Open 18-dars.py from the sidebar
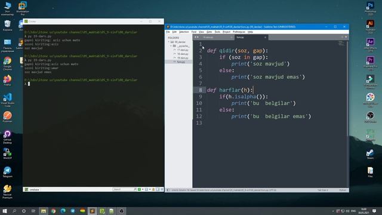Image resolution: width=382 pixels, height=215 pixels. (183, 54)
